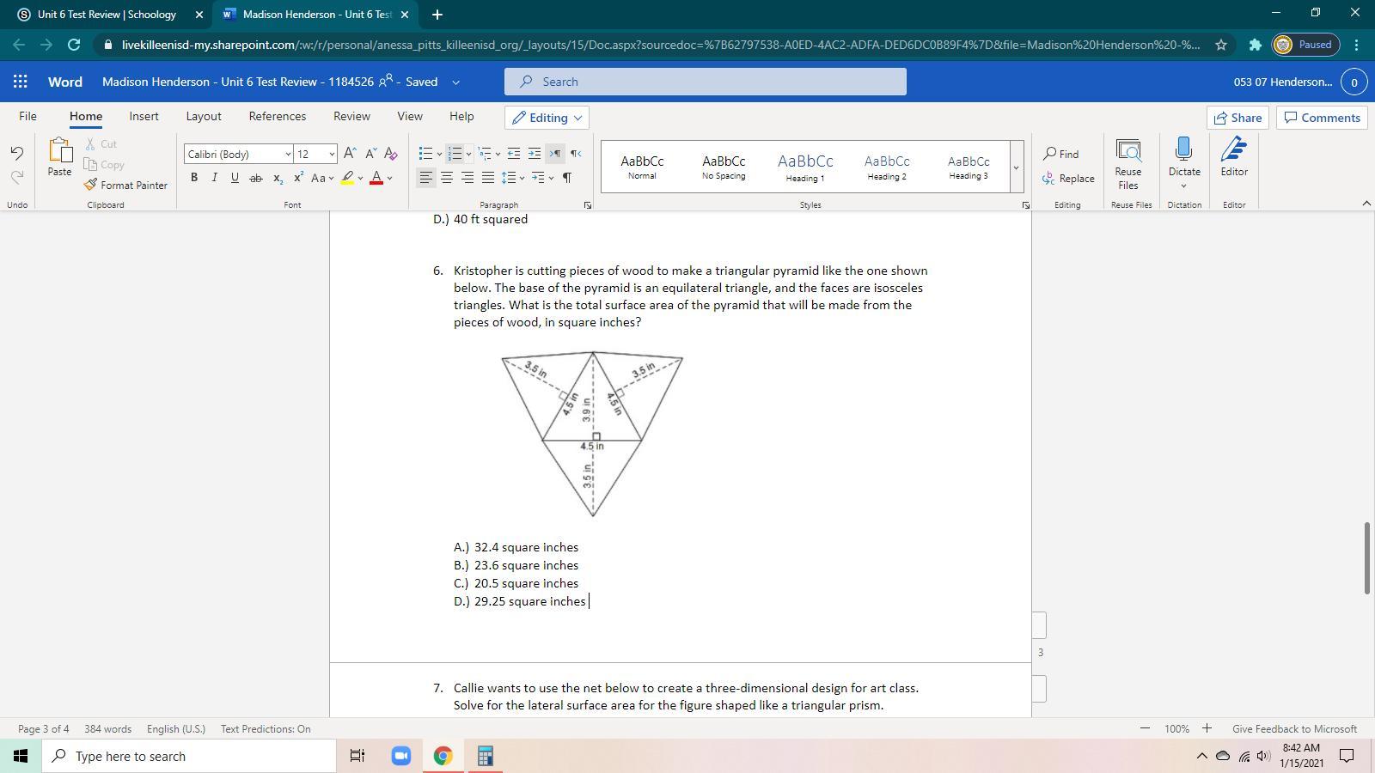Center align the paragraph

(447, 178)
